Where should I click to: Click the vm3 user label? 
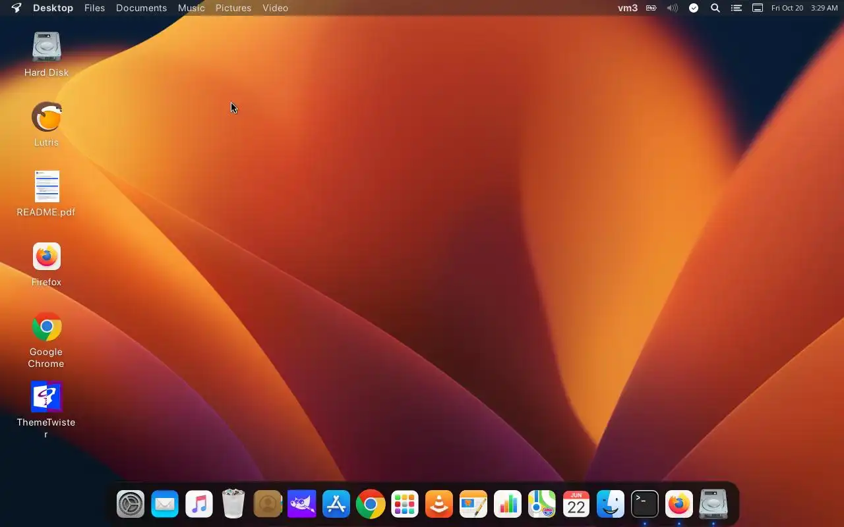(x=628, y=8)
